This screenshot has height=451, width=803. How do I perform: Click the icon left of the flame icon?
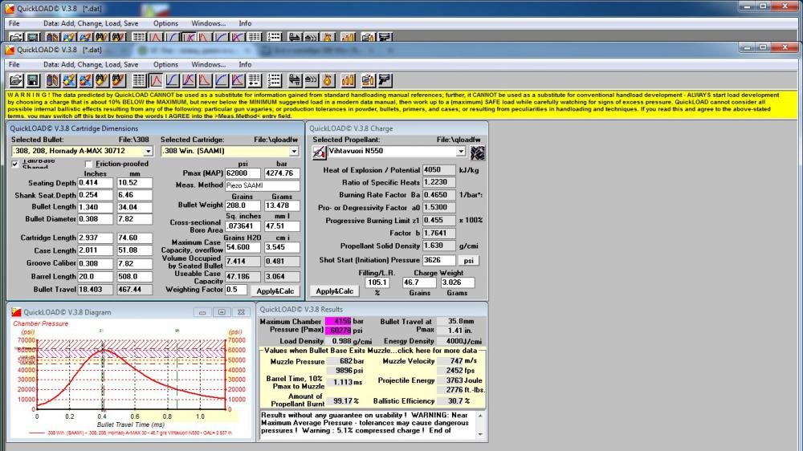[x=312, y=80]
